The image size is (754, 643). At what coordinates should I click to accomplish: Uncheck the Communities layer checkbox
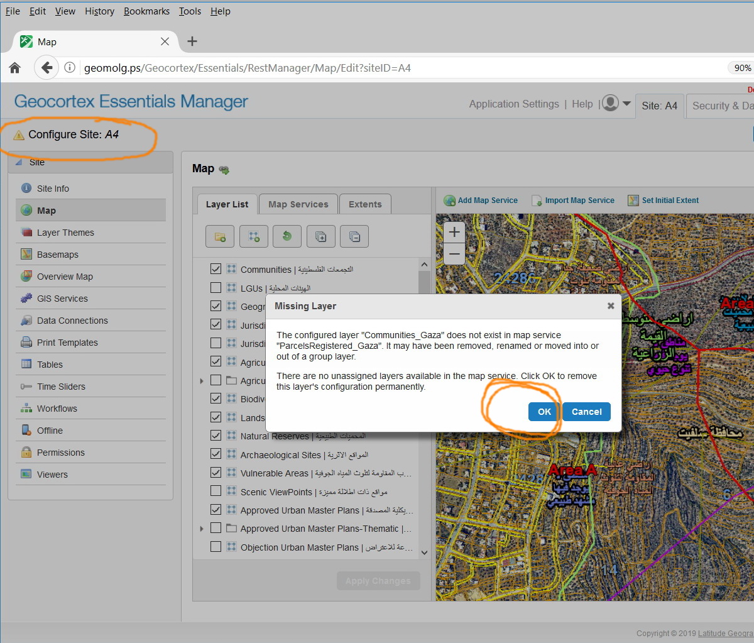[216, 269]
